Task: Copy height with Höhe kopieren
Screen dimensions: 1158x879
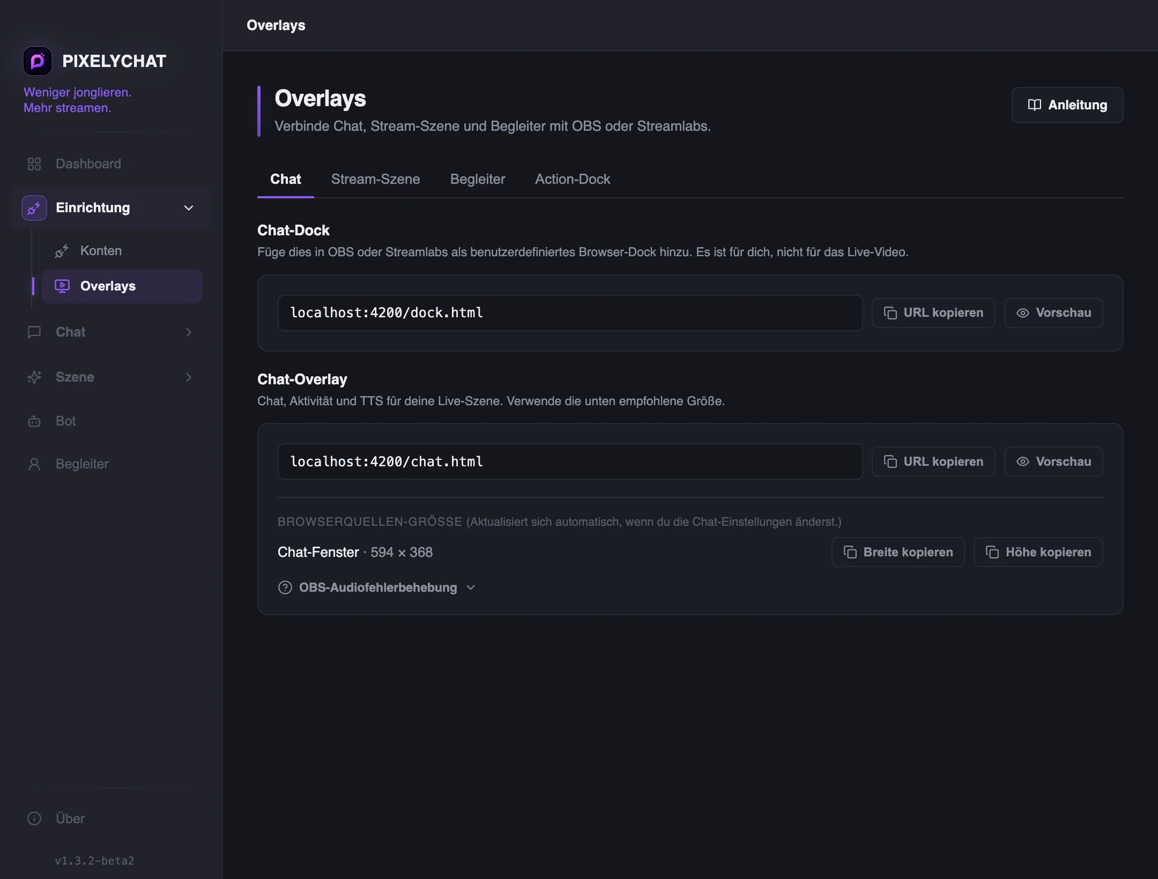Action: (x=1038, y=553)
